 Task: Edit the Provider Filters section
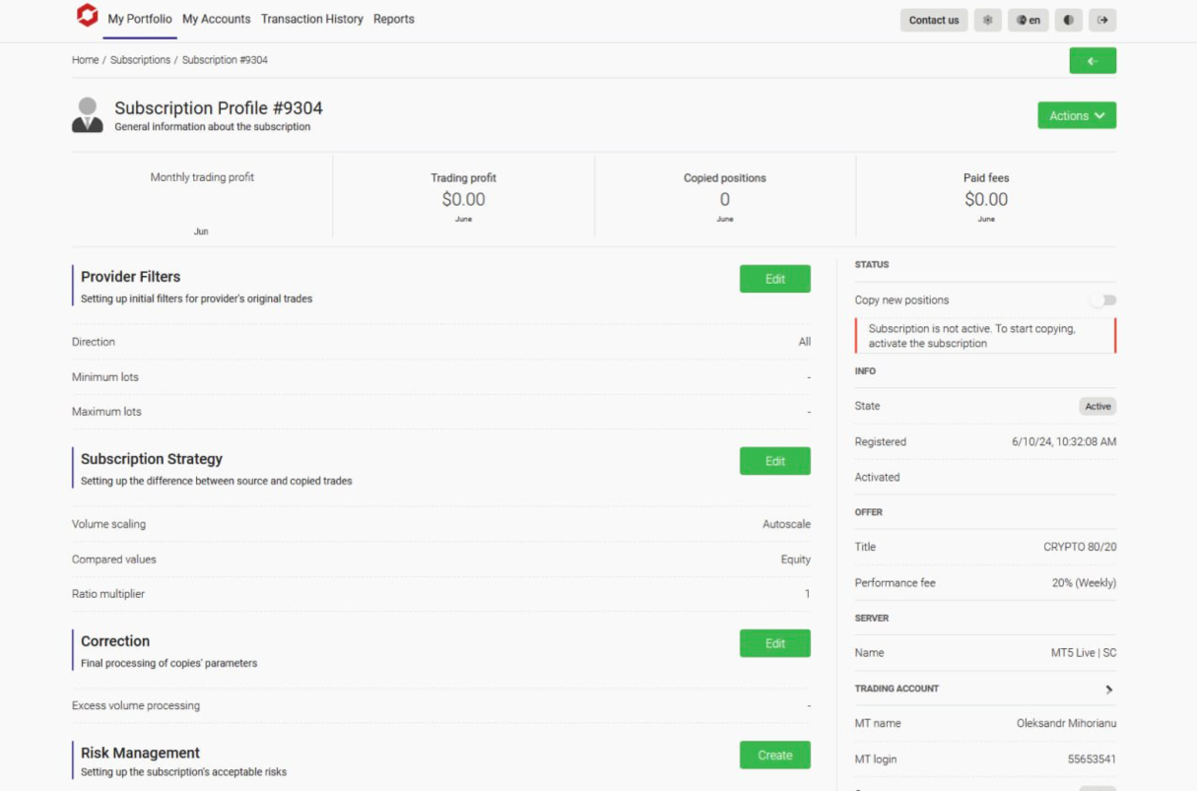coord(774,279)
